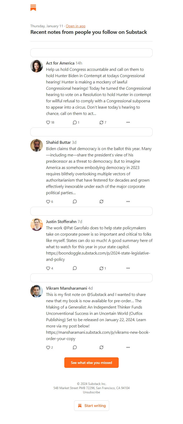Open comments on Justin Stofferahn's note
Image resolution: width=183 pixels, height=424 pixels.
click(75, 268)
